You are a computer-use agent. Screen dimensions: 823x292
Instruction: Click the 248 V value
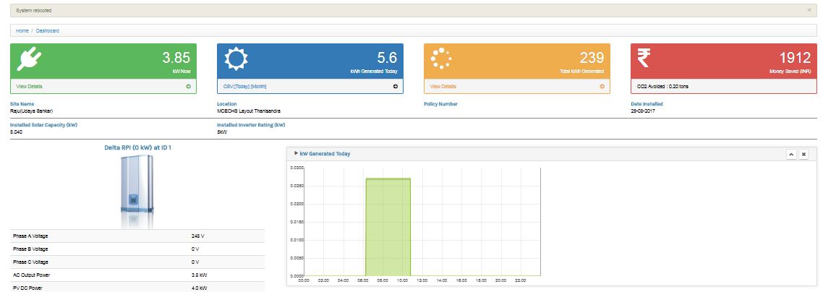coord(198,236)
